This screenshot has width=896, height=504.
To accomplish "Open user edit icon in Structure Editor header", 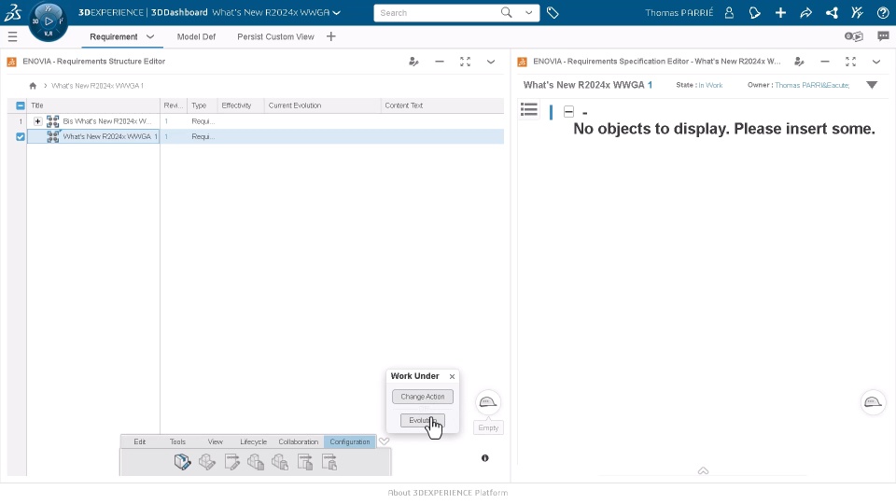I will (413, 62).
